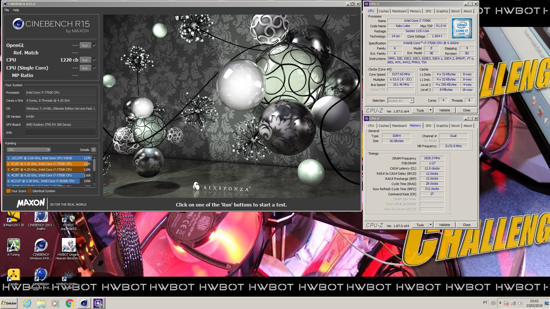Screen dimensions: 550x309
Task: Open the Cinebench Help menu
Action: [16, 10]
